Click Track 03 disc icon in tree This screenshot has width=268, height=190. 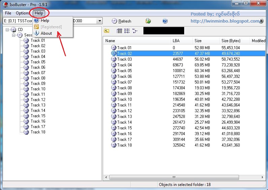click(x=26, y=51)
